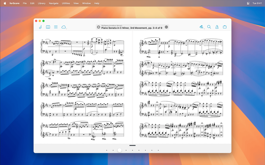This screenshot has height=165, width=265.
Task: Click the dark grabber bar above the page dots
Action: (133, 145)
